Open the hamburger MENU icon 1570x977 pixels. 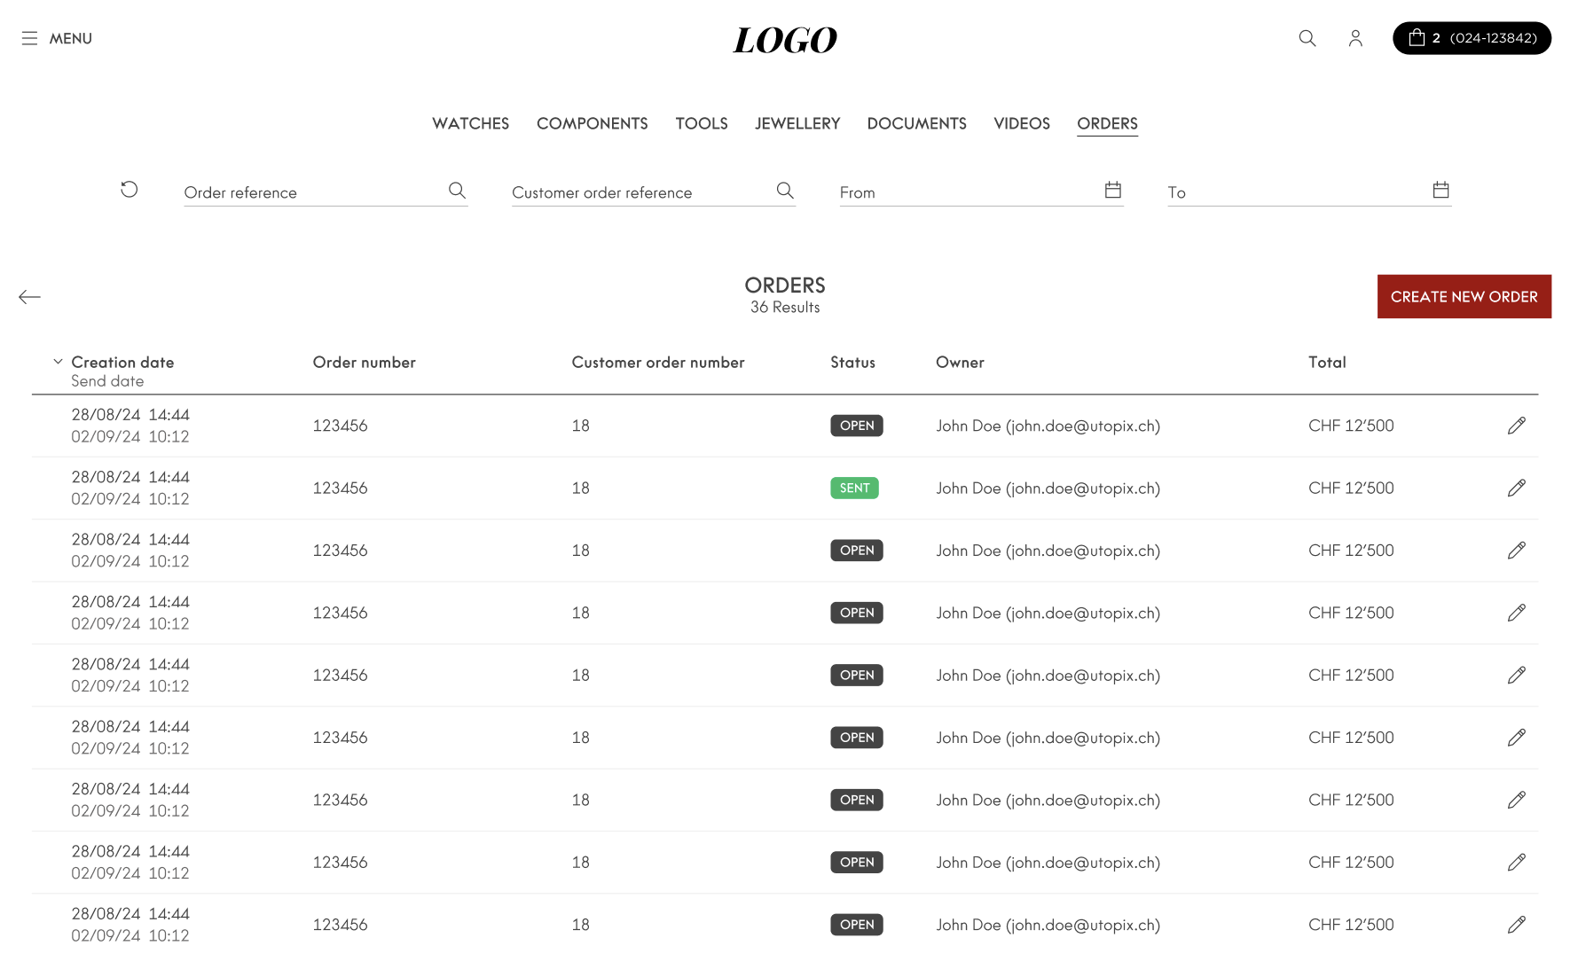pyautogui.click(x=29, y=38)
